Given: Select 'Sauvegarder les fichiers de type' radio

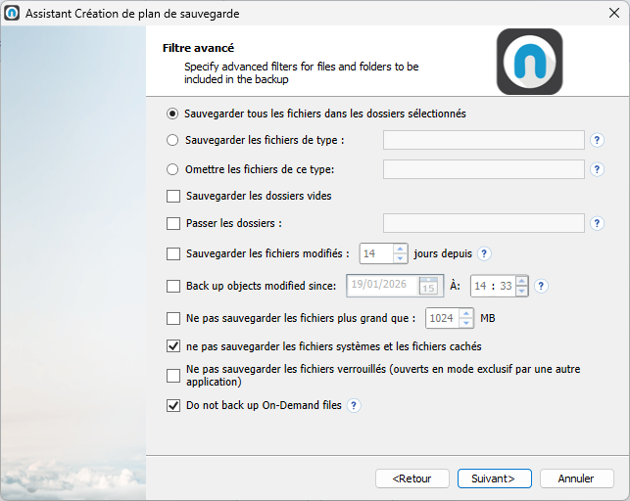Looking at the screenshot, I should [x=173, y=141].
